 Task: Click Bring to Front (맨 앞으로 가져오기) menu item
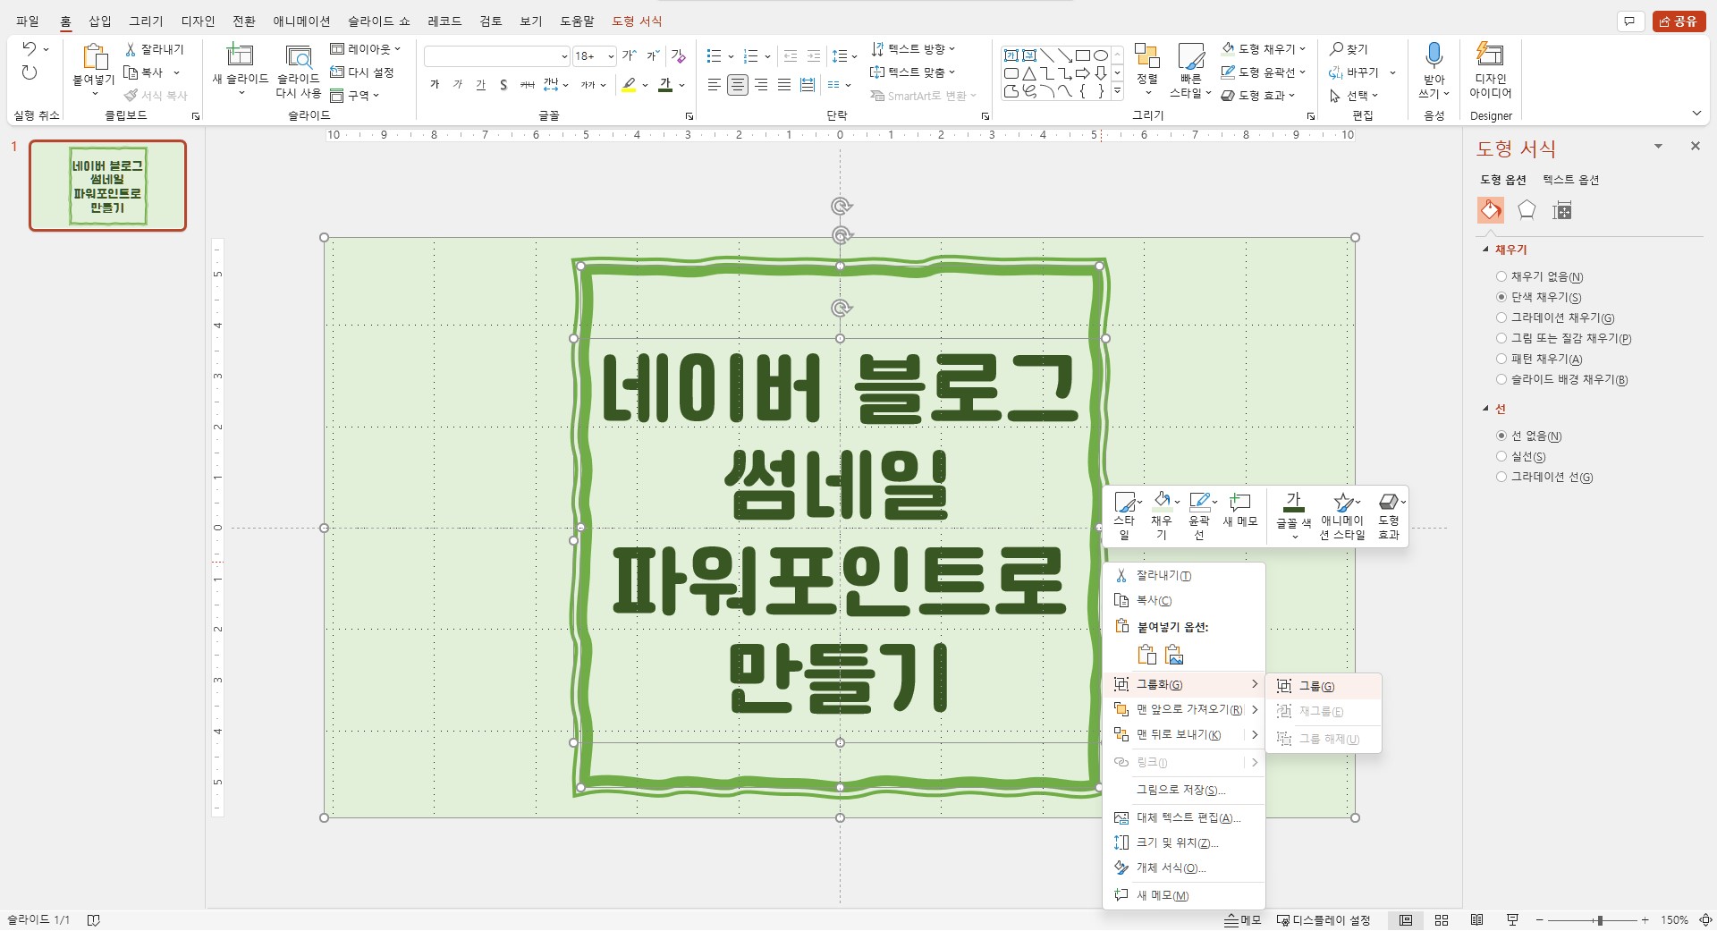[1184, 709]
